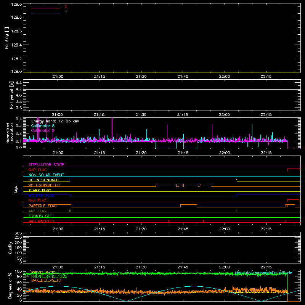This screenshot has height=305, width=305.
Task: Click the 128.6 tick label on Pointing axis
Action: 16,31
